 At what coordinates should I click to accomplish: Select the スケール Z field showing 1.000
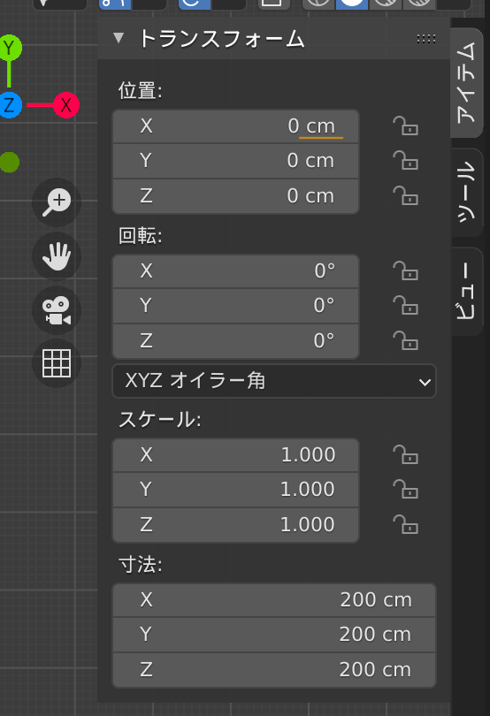[x=236, y=525]
